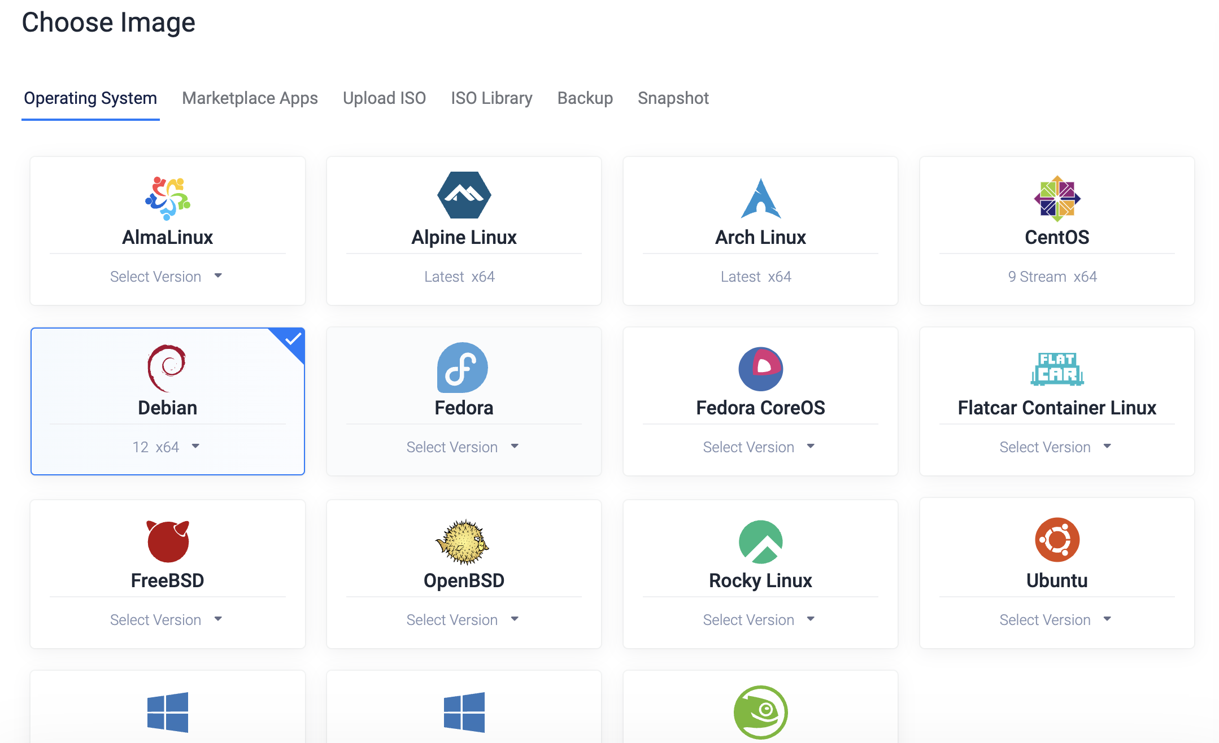Image resolution: width=1219 pixels, height=743 pixels.
Task: Switch to the Marketplace Apps tab
Action: click(250, 98)
